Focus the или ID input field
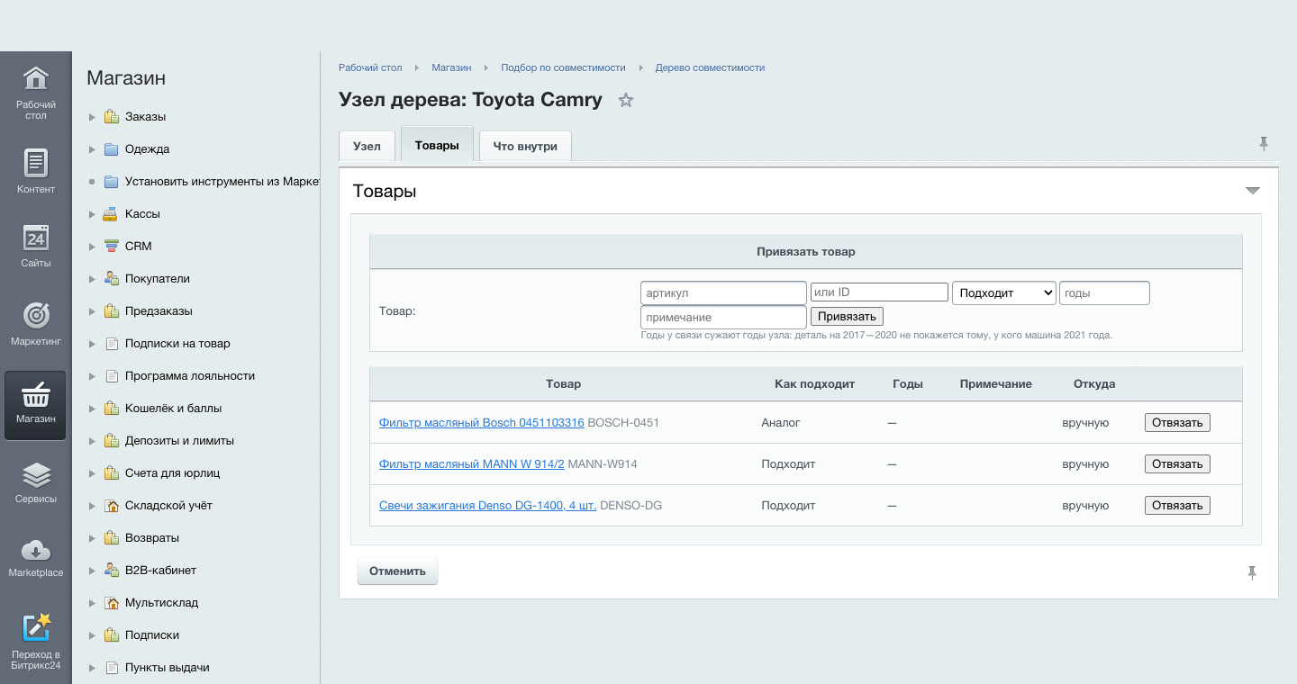The image size is (1297, 684). point(879,292)
